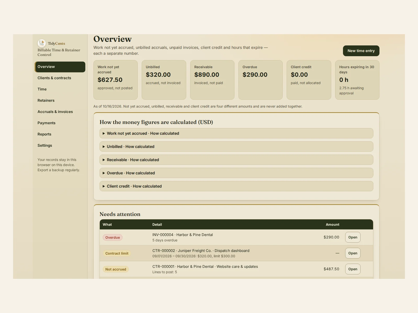Viewport: 418px width, 313px height.
Task: Go to the Payments page
Action: 60,123
